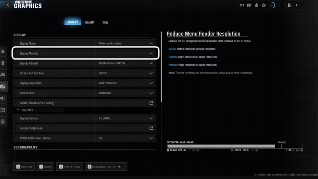Click the settings list scrollbar

pyautogui.click(x=161, y=67)
